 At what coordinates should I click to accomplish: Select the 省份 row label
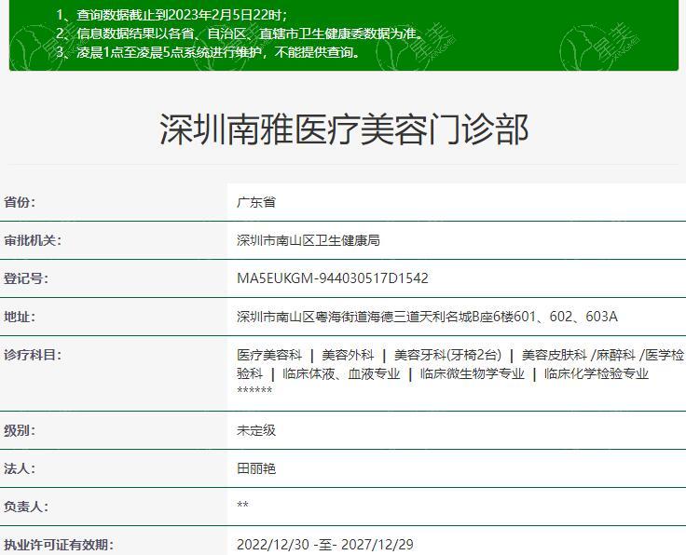[20, 202]
